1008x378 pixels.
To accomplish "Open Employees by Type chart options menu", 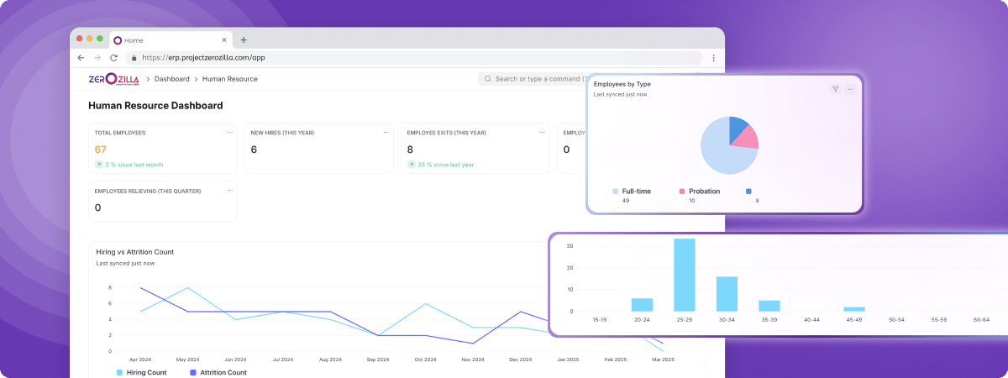I will point(850,89).
